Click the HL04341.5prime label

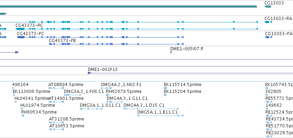(x=32, y=98)
